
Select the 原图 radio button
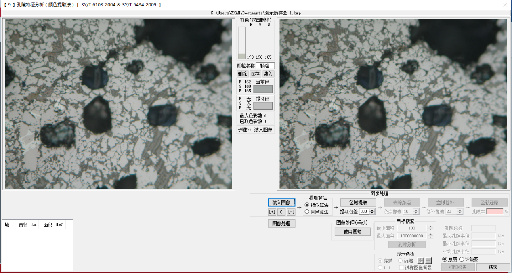click(445, 259)
